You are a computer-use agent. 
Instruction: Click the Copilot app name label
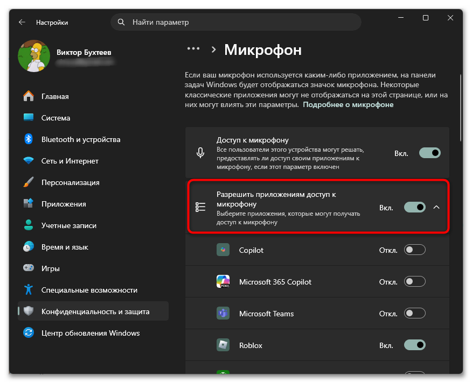[251, 251]
